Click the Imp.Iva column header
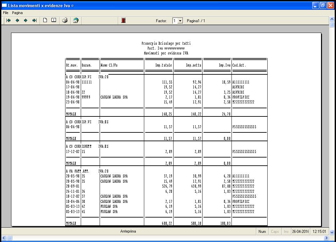The image size is (336, 242). click(x=224, y=65)
